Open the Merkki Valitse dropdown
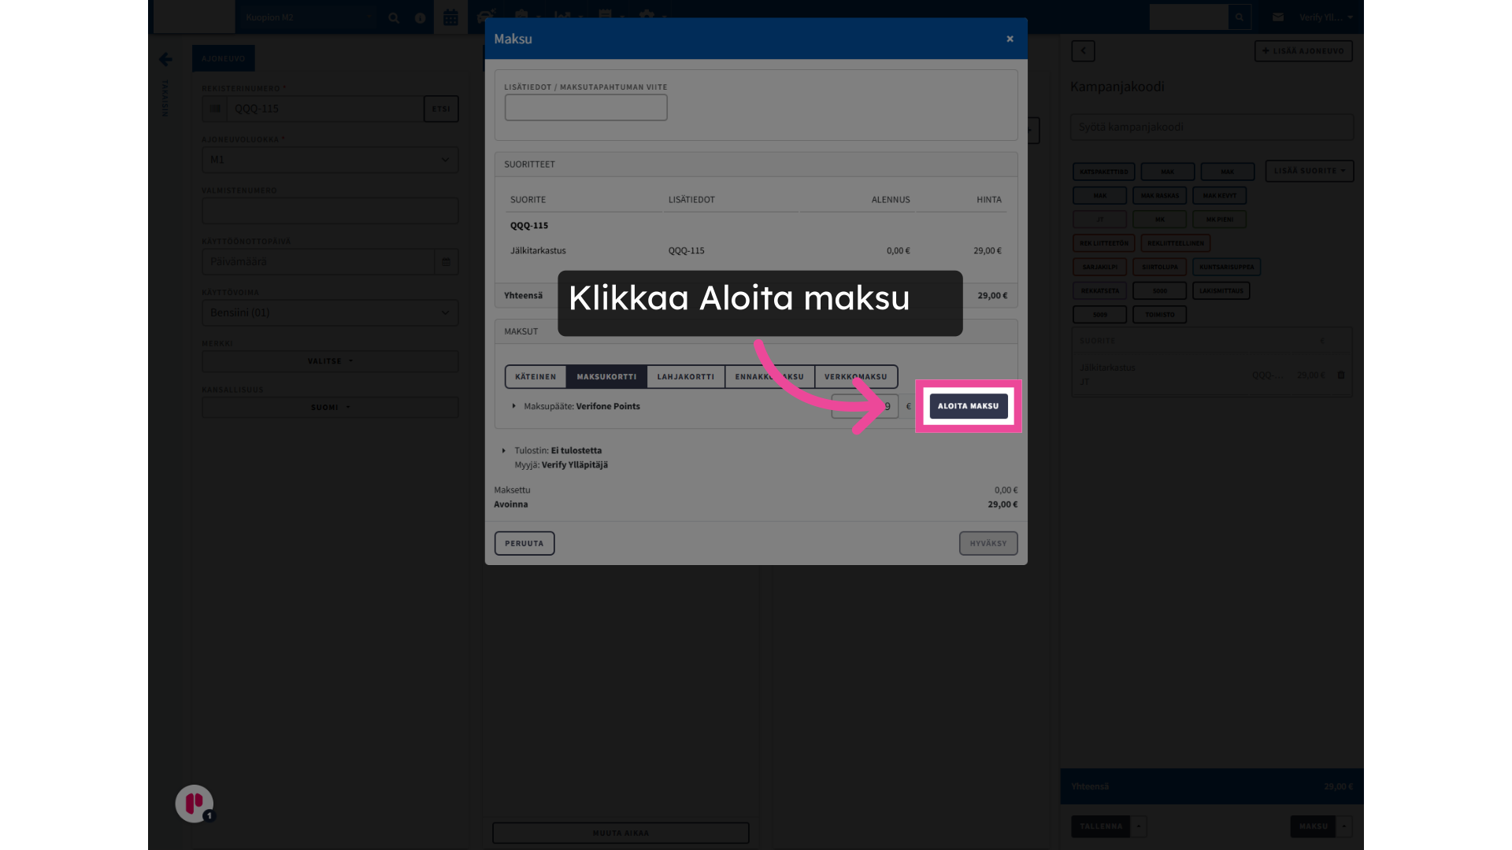 tap(330, 361)
